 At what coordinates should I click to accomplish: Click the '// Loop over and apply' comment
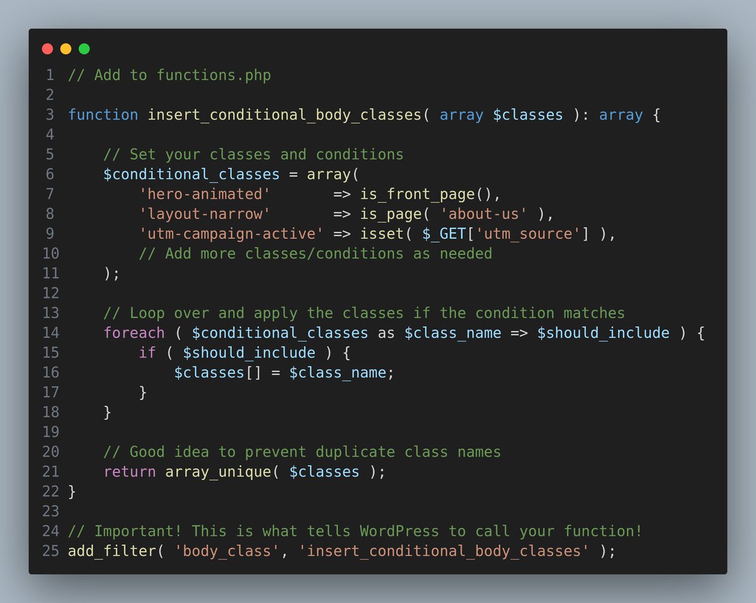[364, 313]
